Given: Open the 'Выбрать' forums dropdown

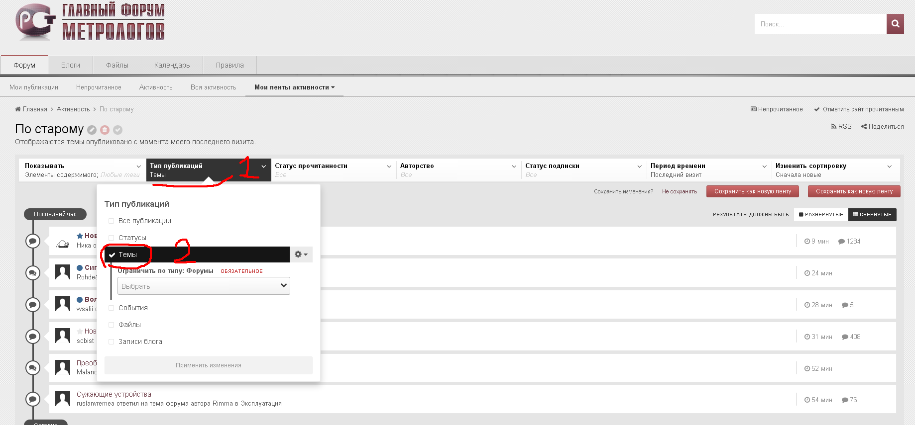Looking at the screenshot, I should click(x=204, y=286).
